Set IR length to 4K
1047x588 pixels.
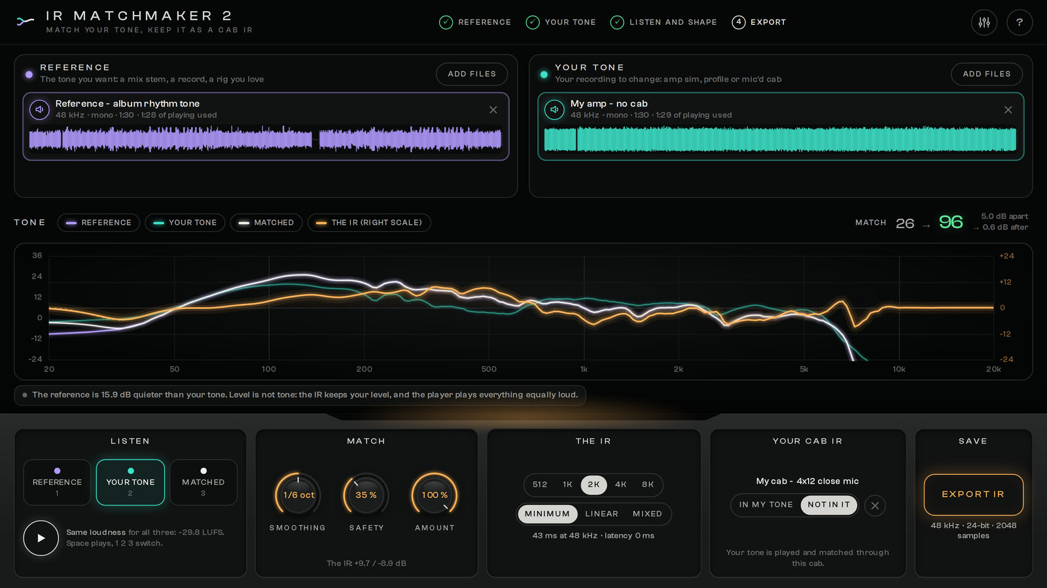pos(621,485)
